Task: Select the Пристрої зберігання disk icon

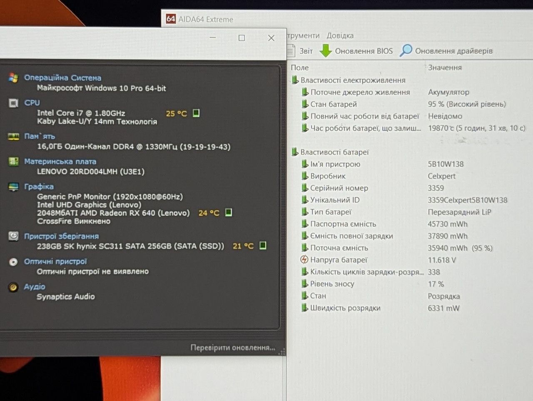Action: (13, 237)
